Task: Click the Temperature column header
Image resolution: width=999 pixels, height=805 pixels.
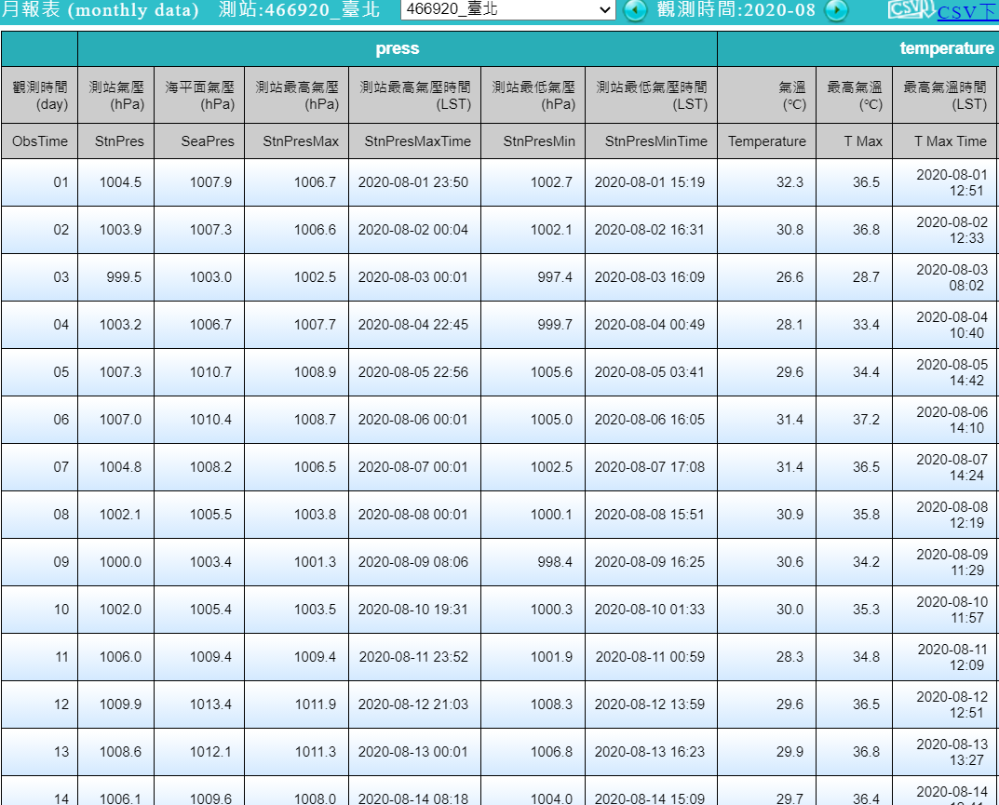Action: point(767,141)
